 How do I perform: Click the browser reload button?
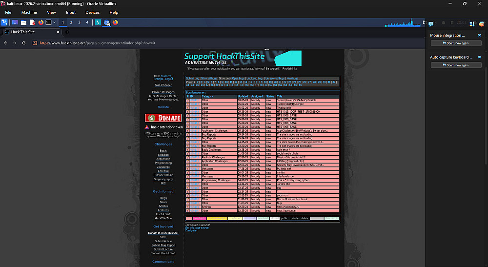coord(23,43)
